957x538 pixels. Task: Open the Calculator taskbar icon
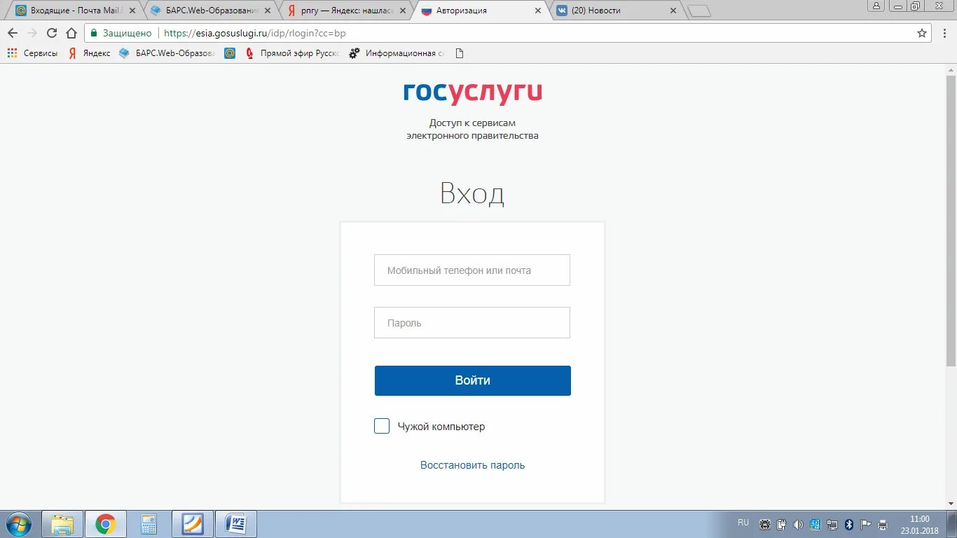pyautogui.click(x=149, y=524)
